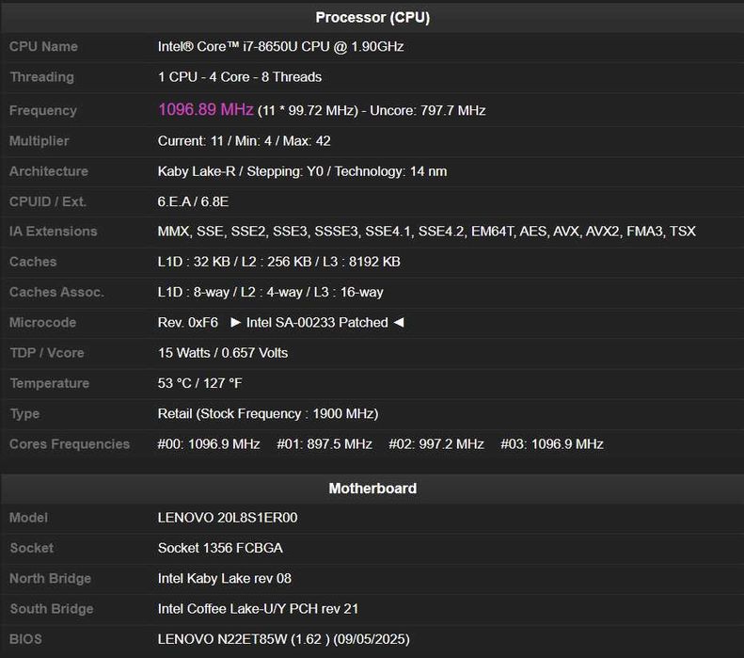Click the Model label under Motherboard
Viewport: 744px width, 658px height.
click(29, 518)
